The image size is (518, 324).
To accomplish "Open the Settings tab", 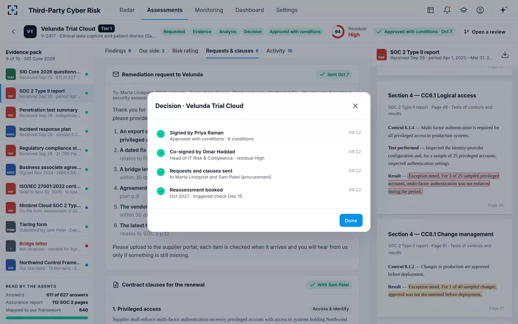I will (287, 10).
